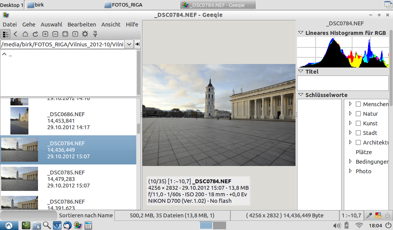Fit image to window icon
This screenshot has height=230, width=393.
click(x=65, y=34)
